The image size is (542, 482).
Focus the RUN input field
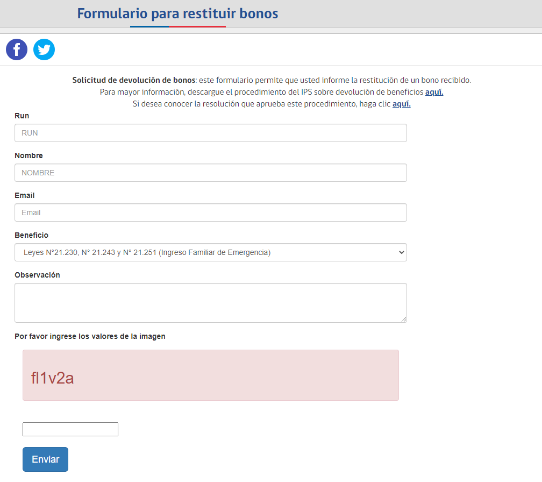tap(210, 133)
